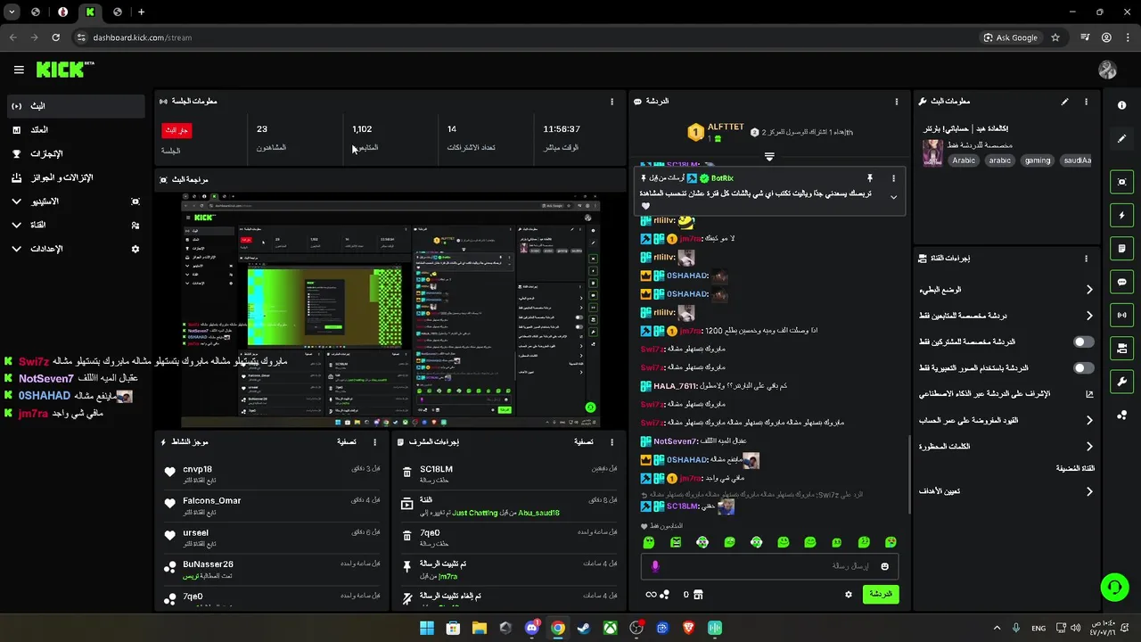Click the trash icon beside SC18LM
Screen dimensions: 1141x642
pos(406,473)
